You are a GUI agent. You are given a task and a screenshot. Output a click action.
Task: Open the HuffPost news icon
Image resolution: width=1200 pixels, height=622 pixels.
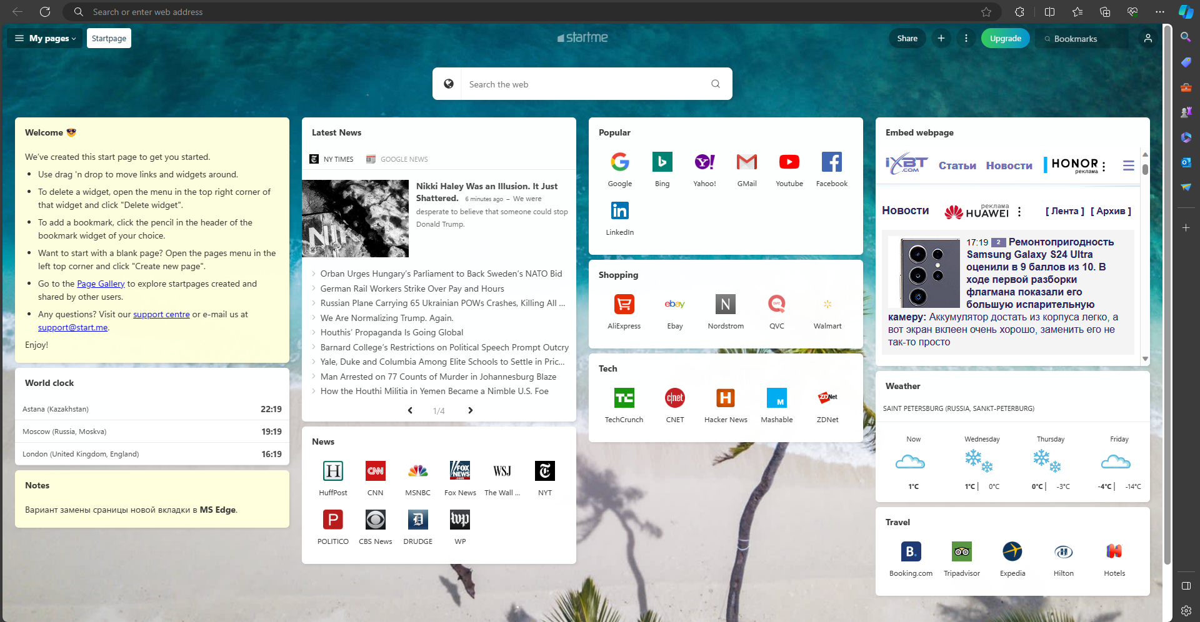coord(333,471)
